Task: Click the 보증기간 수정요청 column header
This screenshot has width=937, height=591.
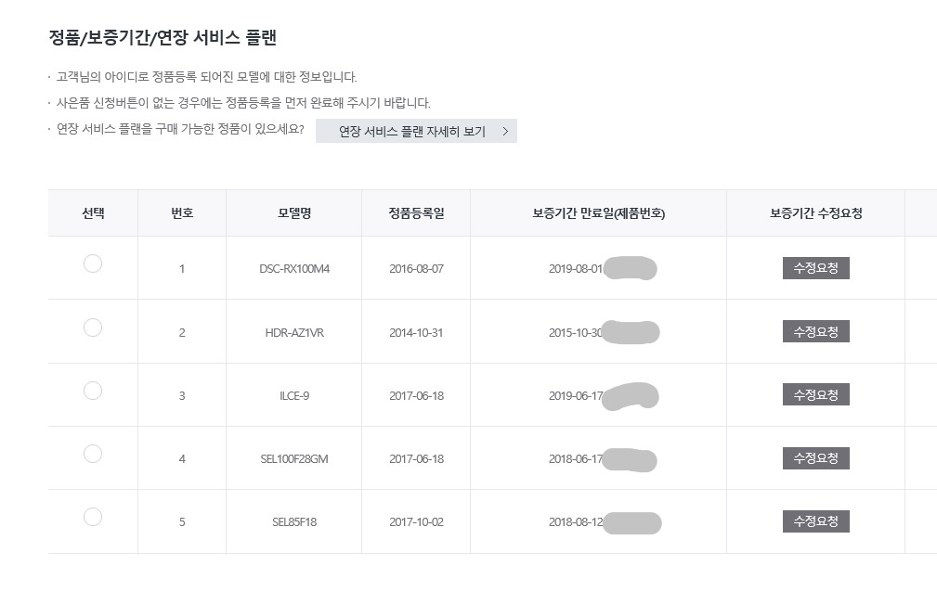Action: click(x=815, y=213)
